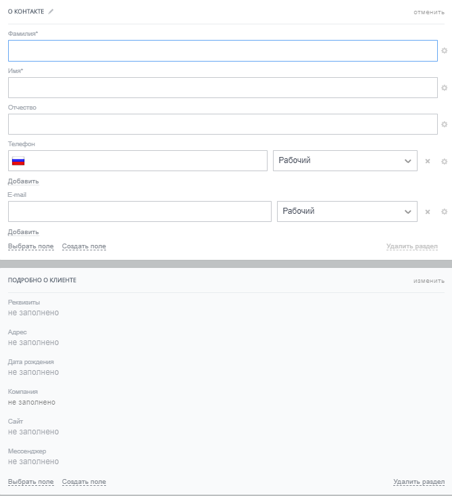Click Создать поле in client details section

pyautogui.click(x=84, y=482)
